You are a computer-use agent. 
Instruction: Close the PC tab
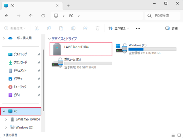[57, 6]
